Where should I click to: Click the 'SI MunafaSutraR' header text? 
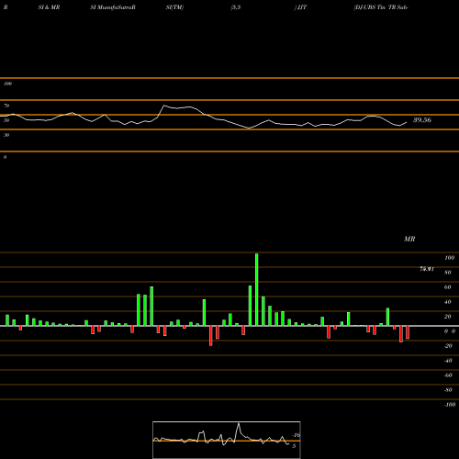tap(113, 7)
